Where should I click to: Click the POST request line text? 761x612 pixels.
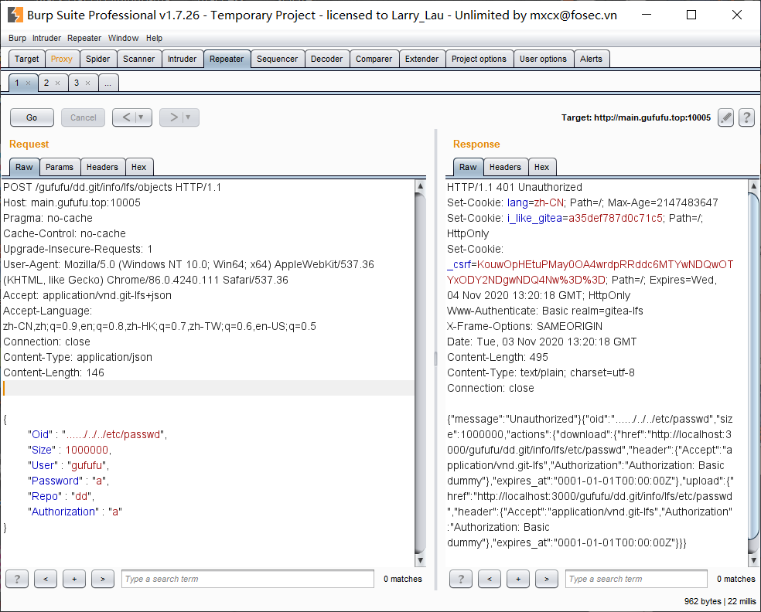[x=112, y=187]
